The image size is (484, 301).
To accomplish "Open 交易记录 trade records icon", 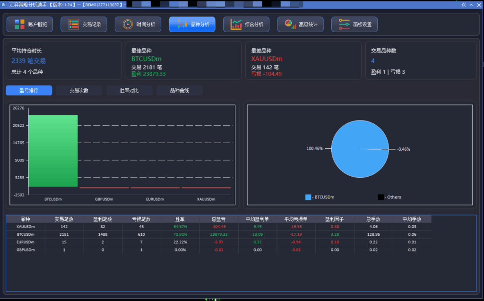I will [x=74, y=25].
